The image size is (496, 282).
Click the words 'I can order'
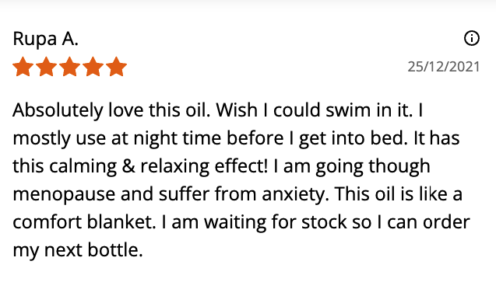tap(424, 222)
